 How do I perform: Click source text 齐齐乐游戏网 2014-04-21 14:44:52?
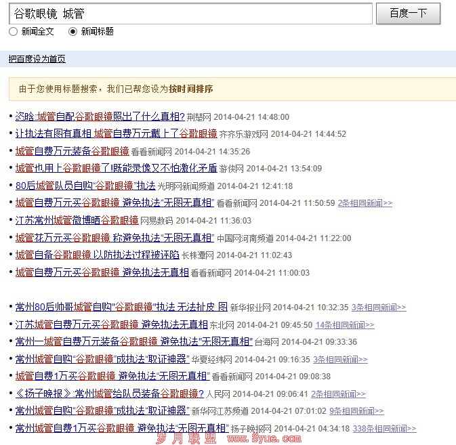283,134
